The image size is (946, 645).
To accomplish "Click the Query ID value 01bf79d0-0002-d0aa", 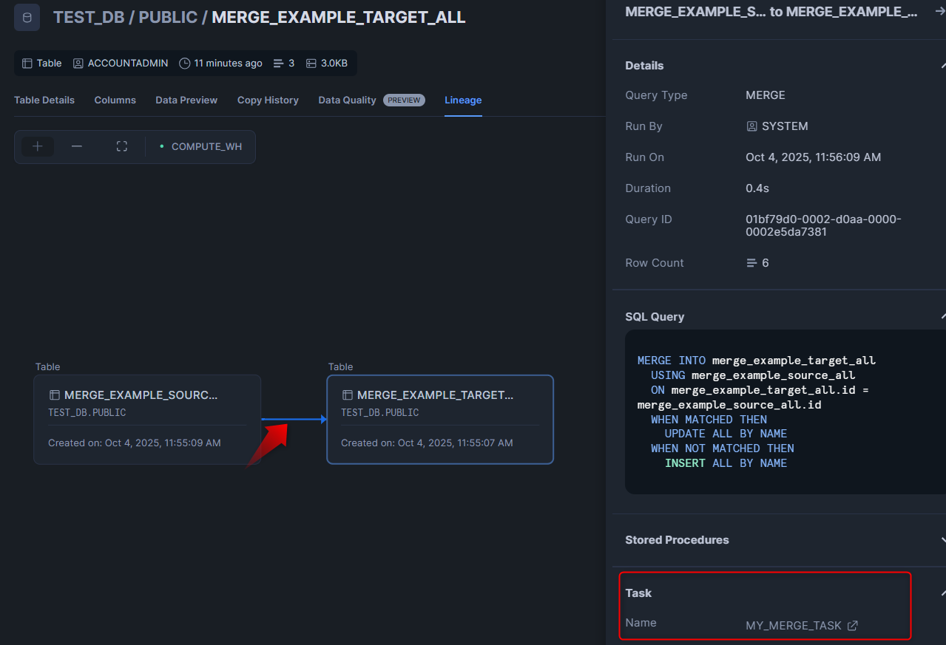I will (x=823, y=225).
